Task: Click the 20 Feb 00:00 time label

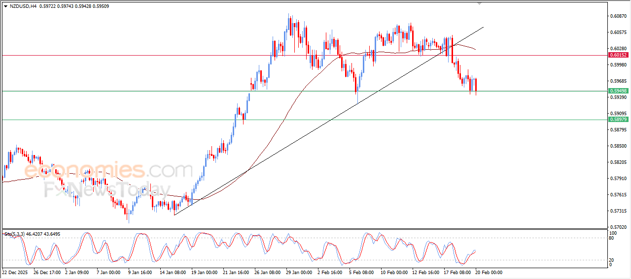Action: (489, 272)
